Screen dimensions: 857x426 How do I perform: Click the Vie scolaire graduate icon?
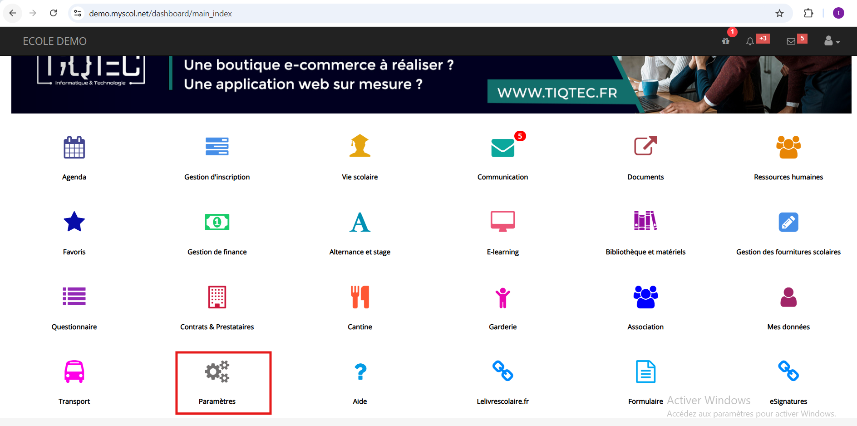[360, 146]
